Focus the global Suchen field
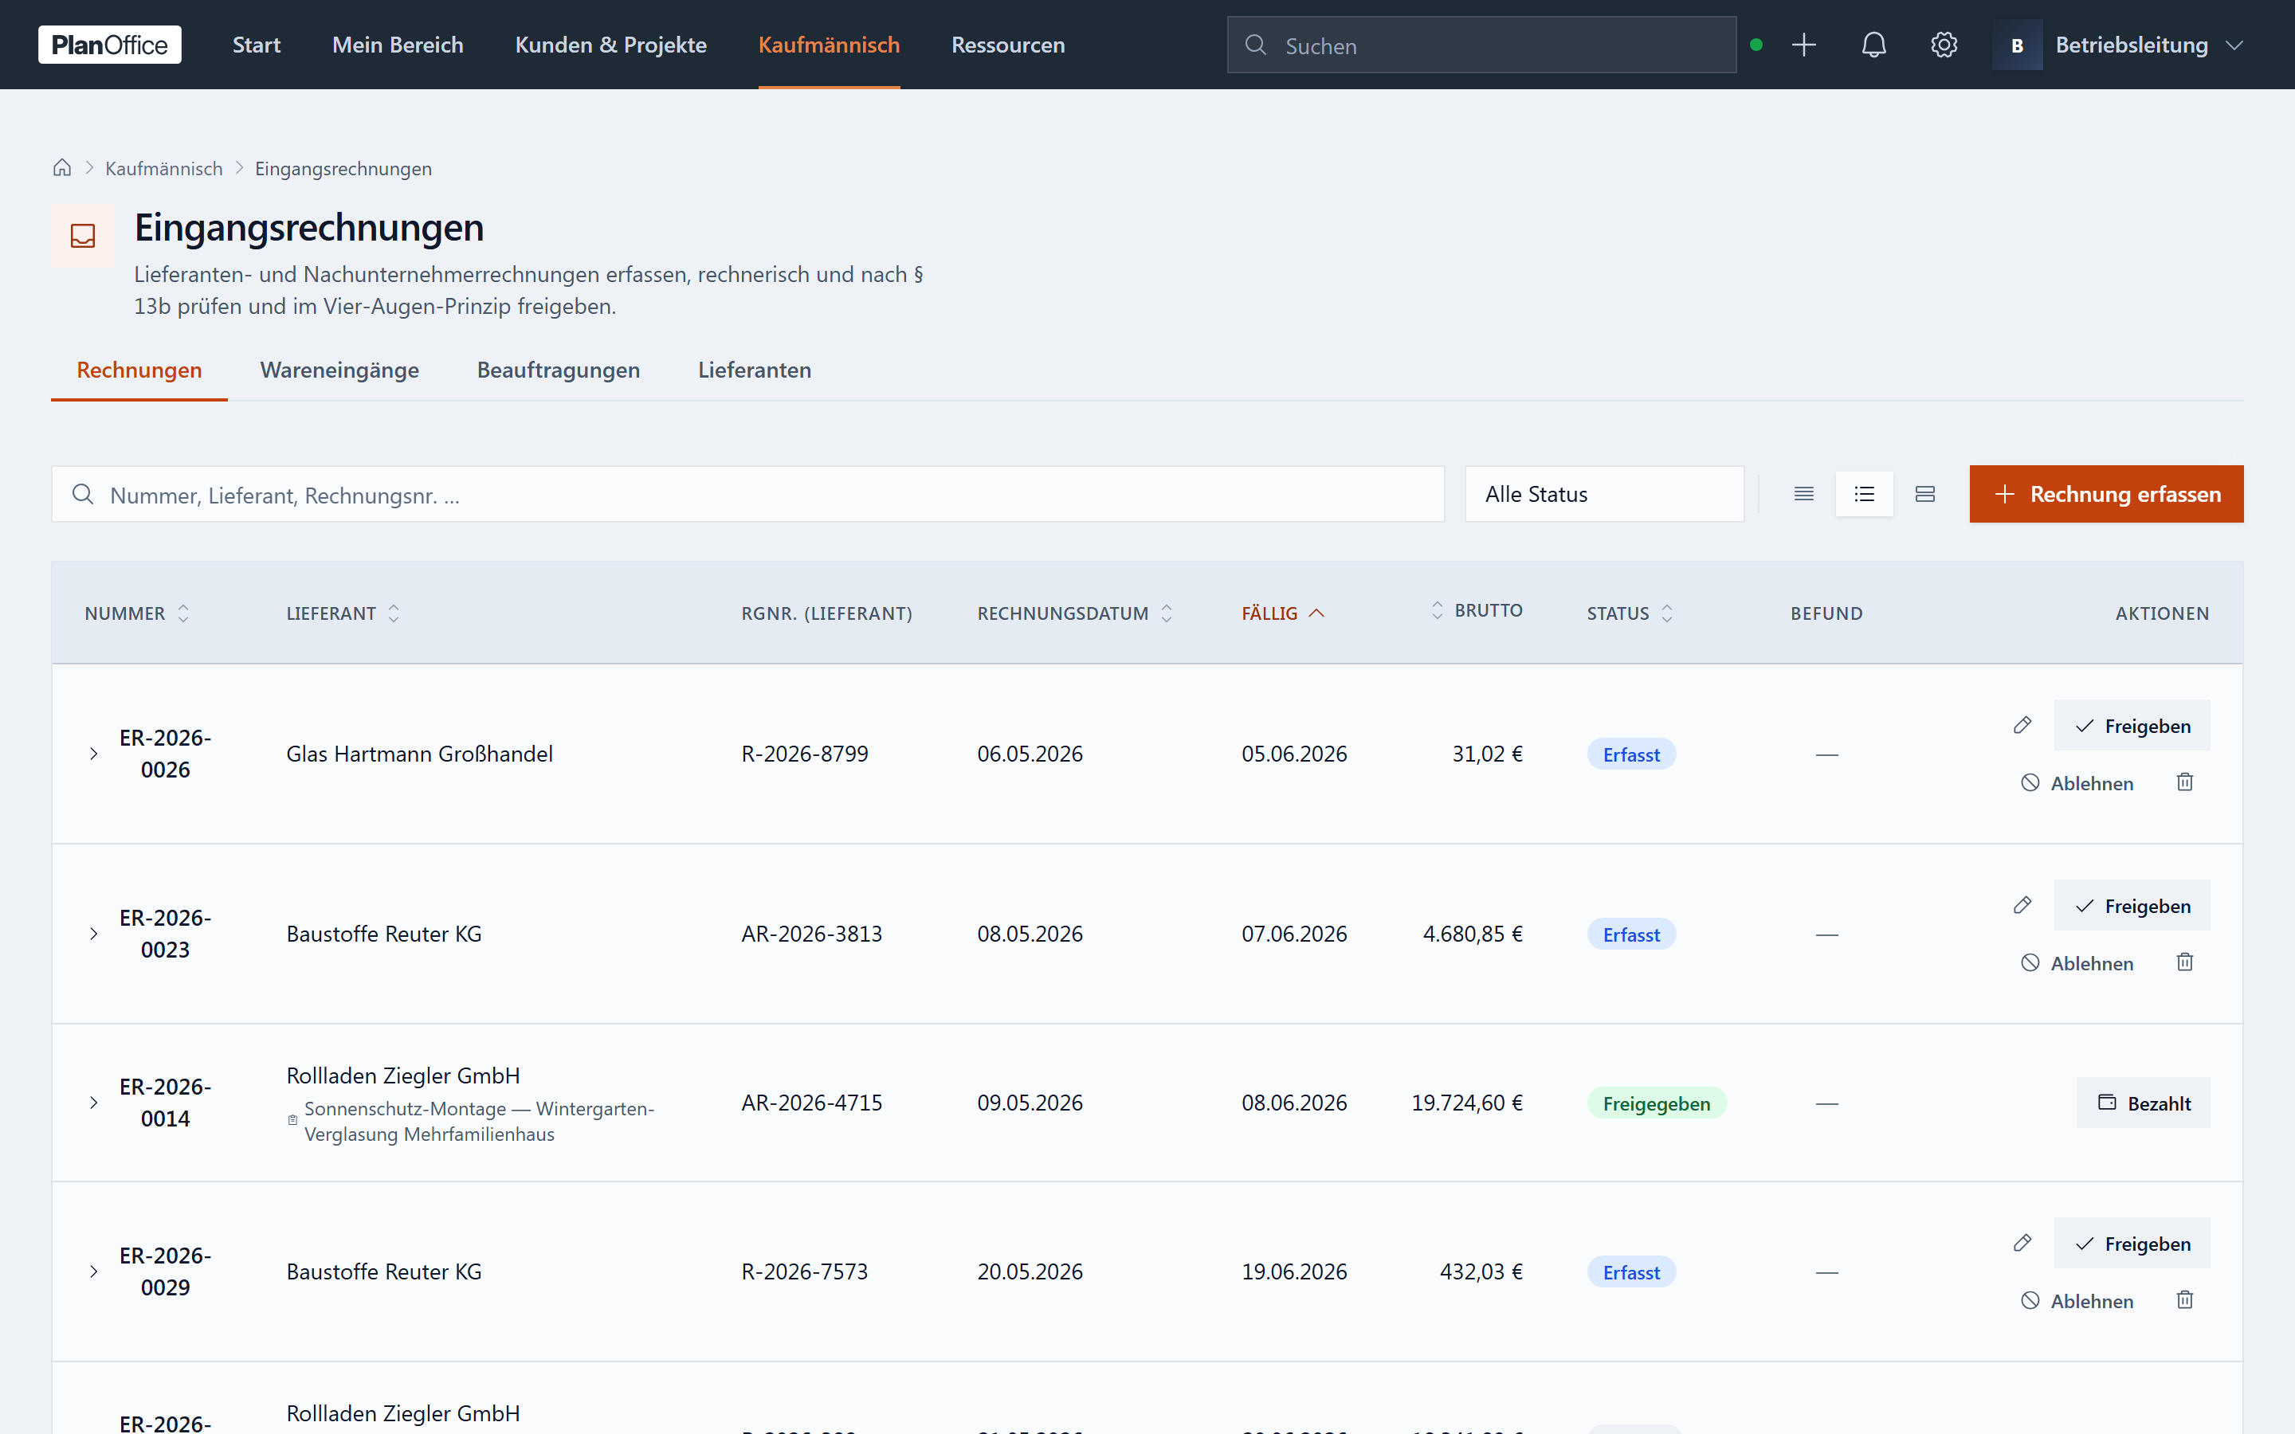Viewport: 2295px width, 1434px height. 1481,45
